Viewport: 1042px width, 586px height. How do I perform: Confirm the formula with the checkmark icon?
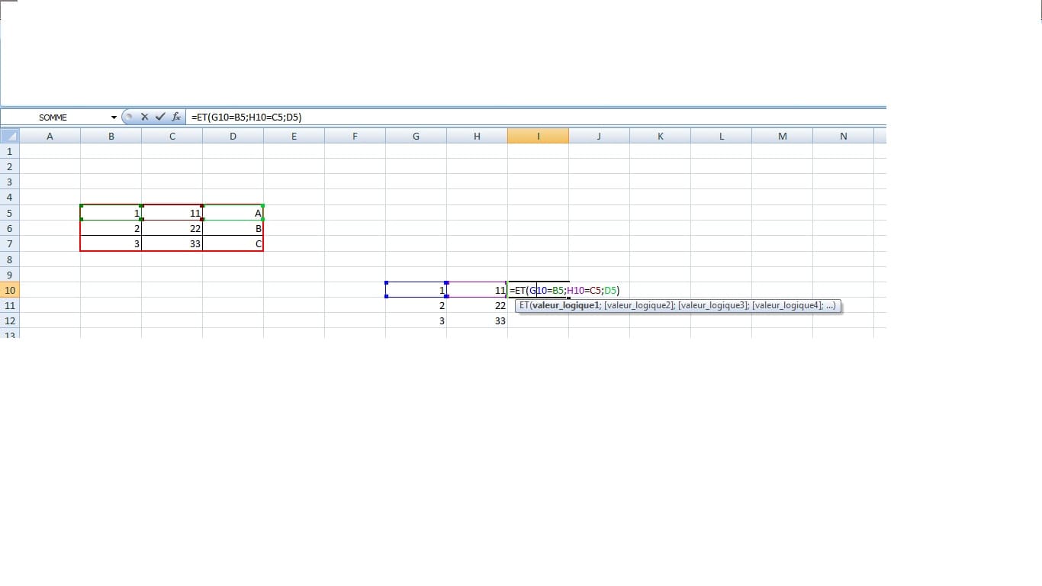click(x=160, y=117)
